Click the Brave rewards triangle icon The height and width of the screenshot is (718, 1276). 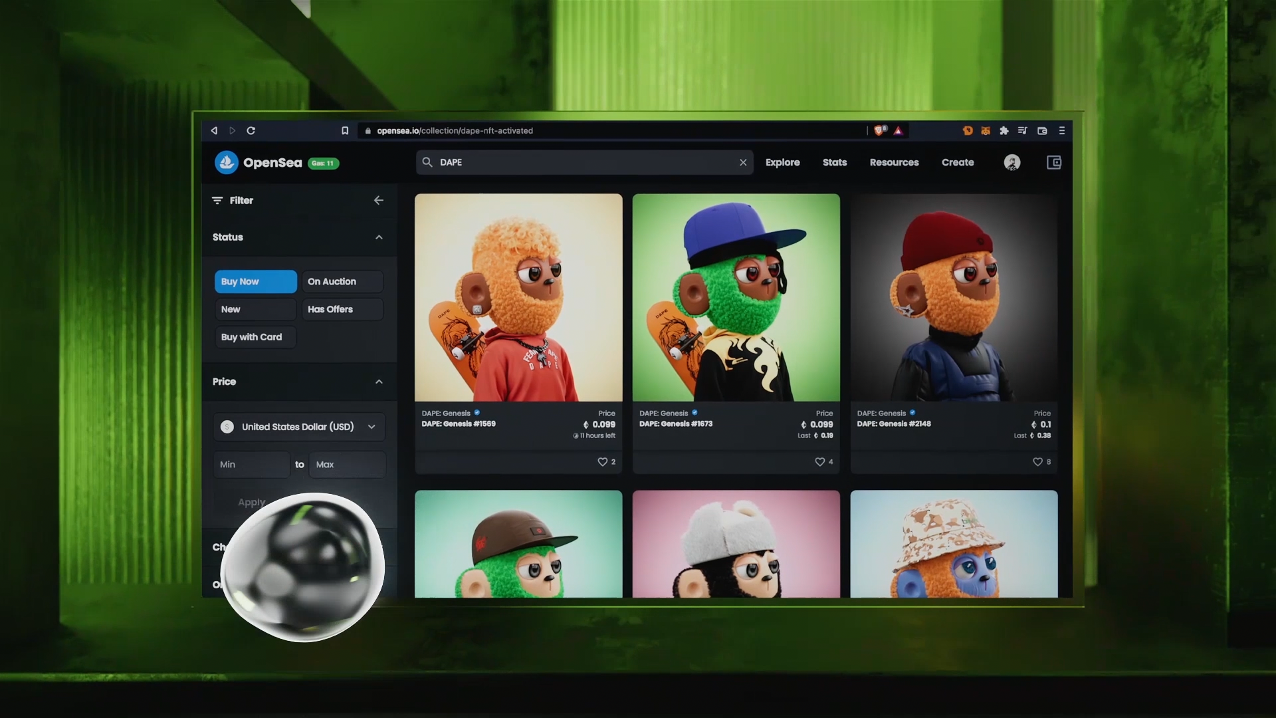coord(899,131)
